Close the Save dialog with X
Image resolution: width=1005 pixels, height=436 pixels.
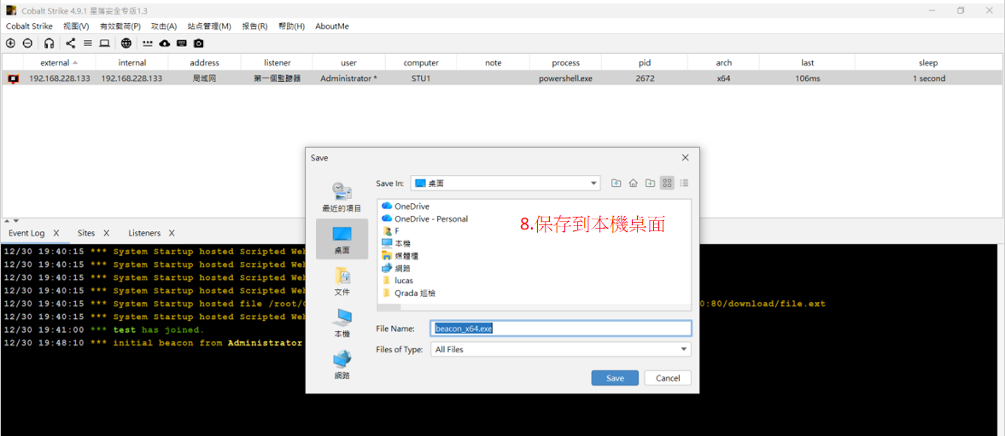coord(685,157)
